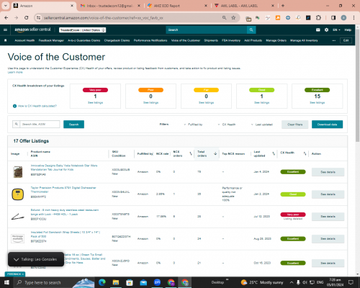The width and height of the screenshot is (360, 288).
Task: Click the Download data button
Action: tap(327, 125)
